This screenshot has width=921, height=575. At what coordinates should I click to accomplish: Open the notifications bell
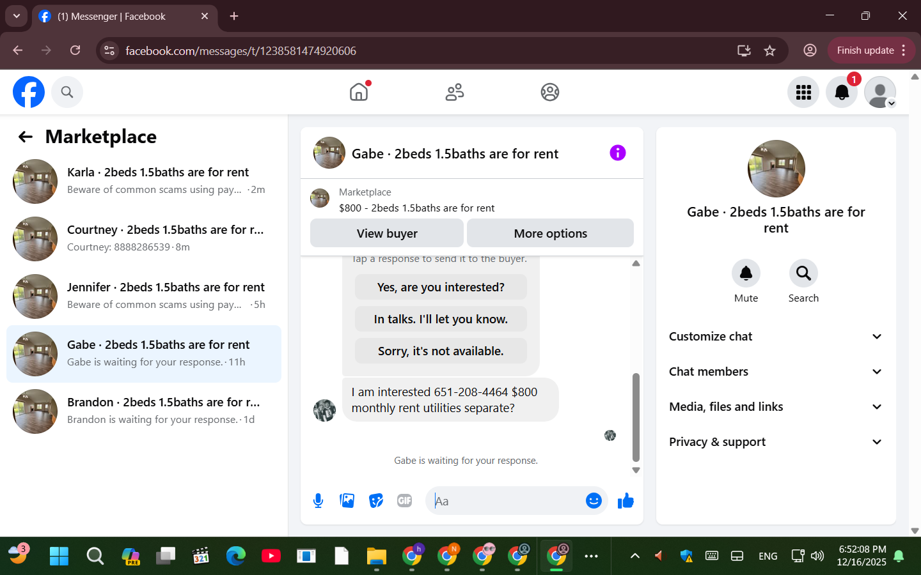click(x=842, y=92)
